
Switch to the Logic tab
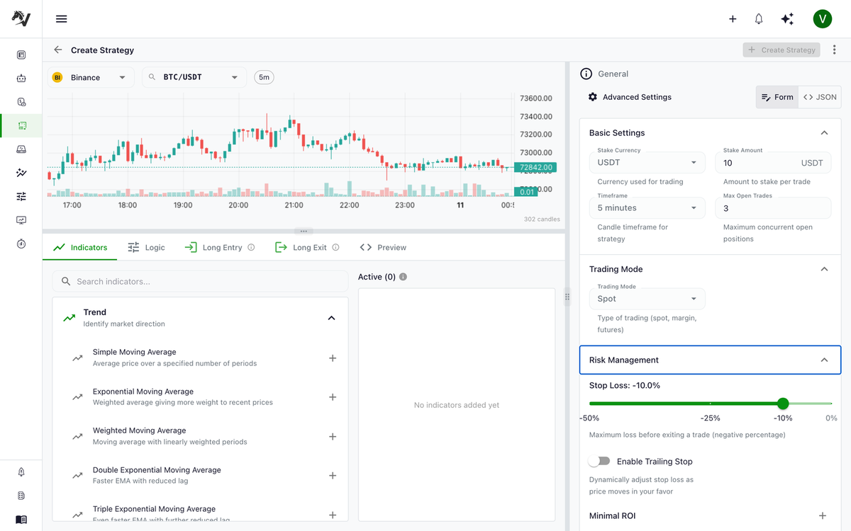coord(146,247)
